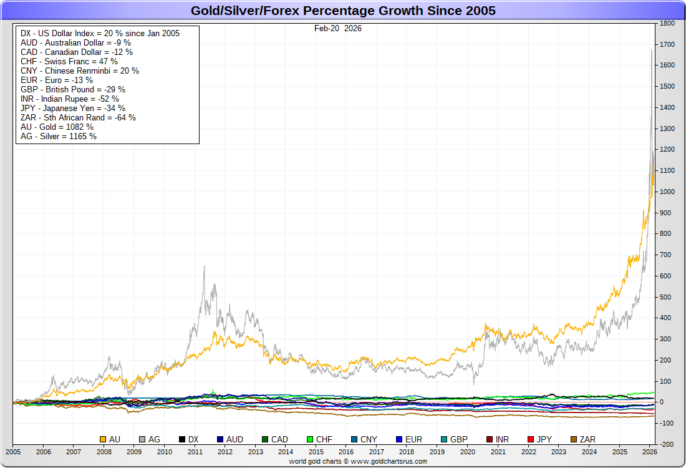686x468 pixels.
Task: Click the blue EUR legend swatch
Action: [x=399, y=440]
